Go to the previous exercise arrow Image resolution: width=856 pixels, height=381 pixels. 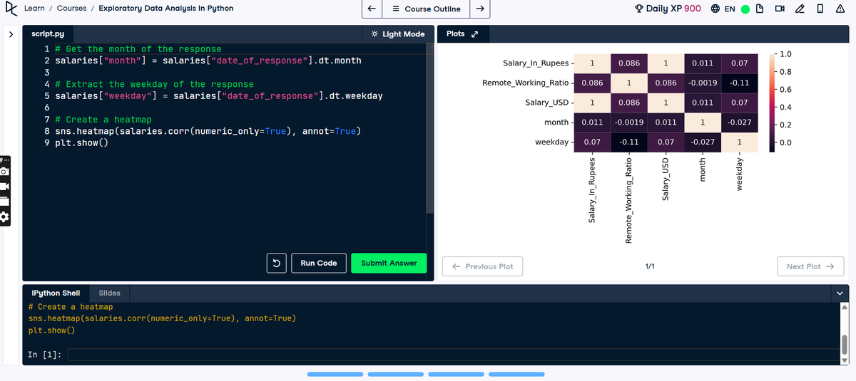372,9
